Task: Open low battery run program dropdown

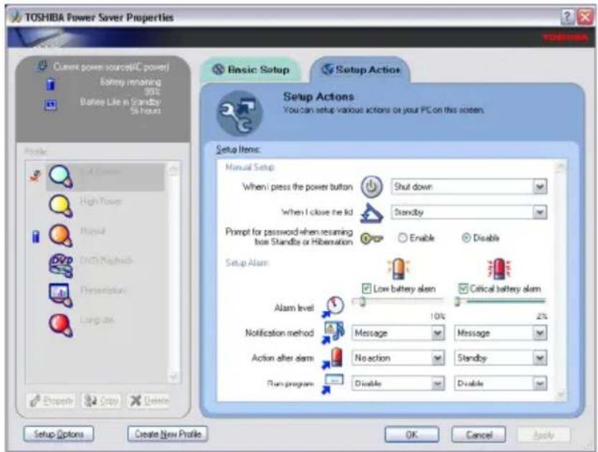Action: coord(438,384)
